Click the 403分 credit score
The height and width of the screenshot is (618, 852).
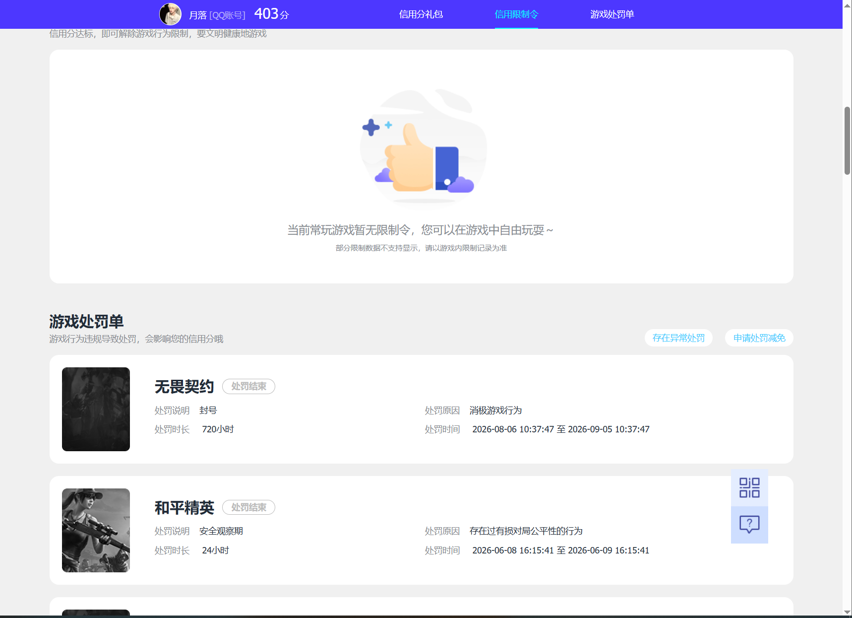click(x=271, y=14)
